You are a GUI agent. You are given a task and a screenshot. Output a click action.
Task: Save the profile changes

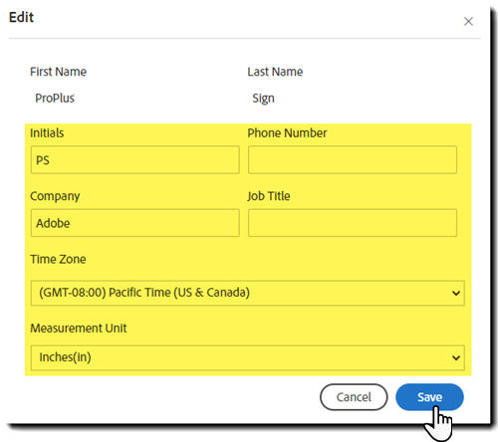429,397
